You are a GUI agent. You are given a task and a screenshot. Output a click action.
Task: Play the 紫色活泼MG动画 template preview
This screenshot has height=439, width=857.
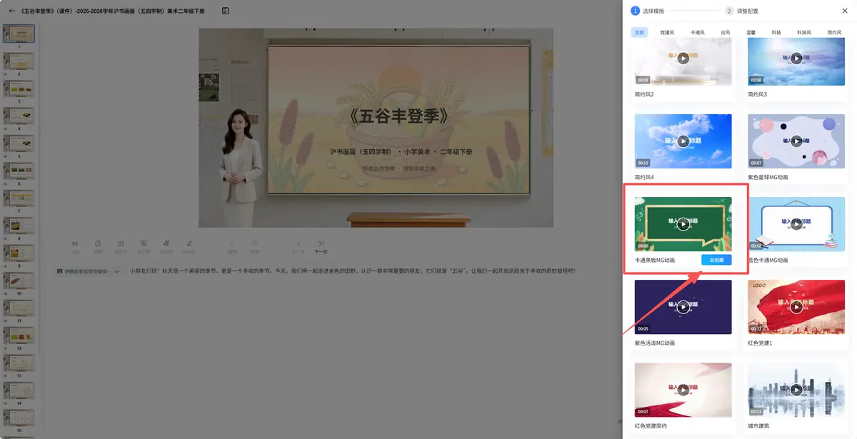click(x=683, y=307)
